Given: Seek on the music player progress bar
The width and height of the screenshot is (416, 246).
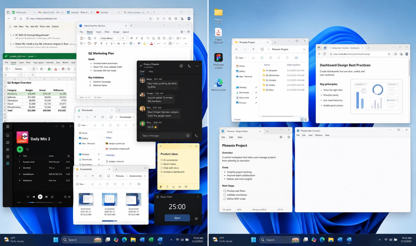Looking at the screenshot, I should [x=40, y=202].
